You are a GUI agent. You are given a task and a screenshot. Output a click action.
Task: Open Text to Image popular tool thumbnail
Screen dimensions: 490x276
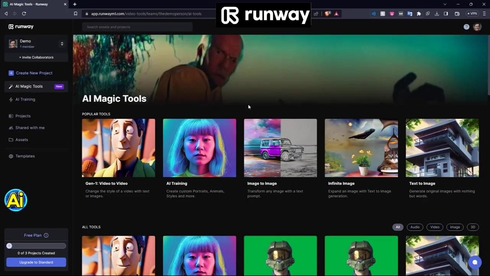pyautogui.click(x=442, y=148)
